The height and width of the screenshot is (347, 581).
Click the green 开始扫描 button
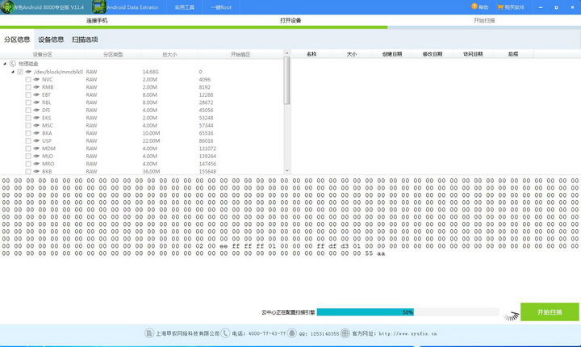550,311
